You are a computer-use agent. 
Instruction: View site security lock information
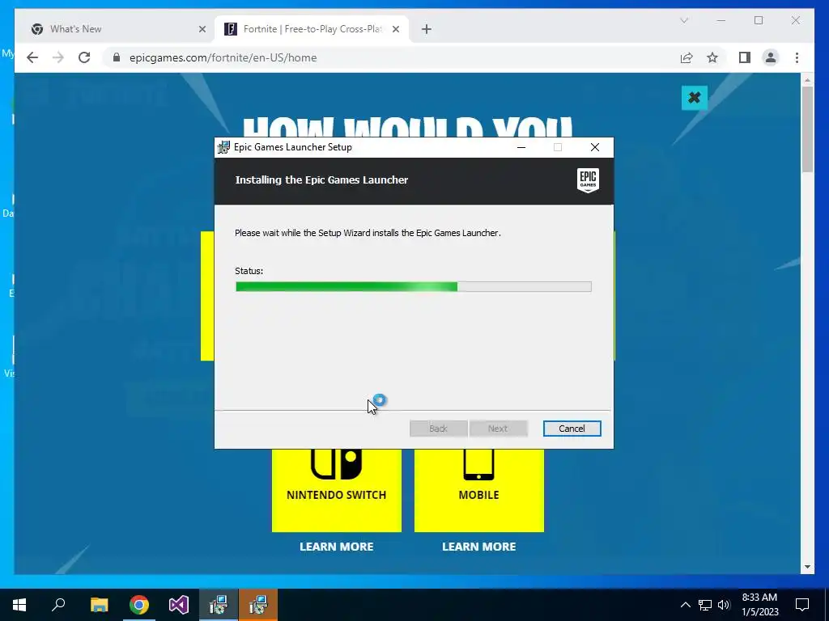click(117, 57)
